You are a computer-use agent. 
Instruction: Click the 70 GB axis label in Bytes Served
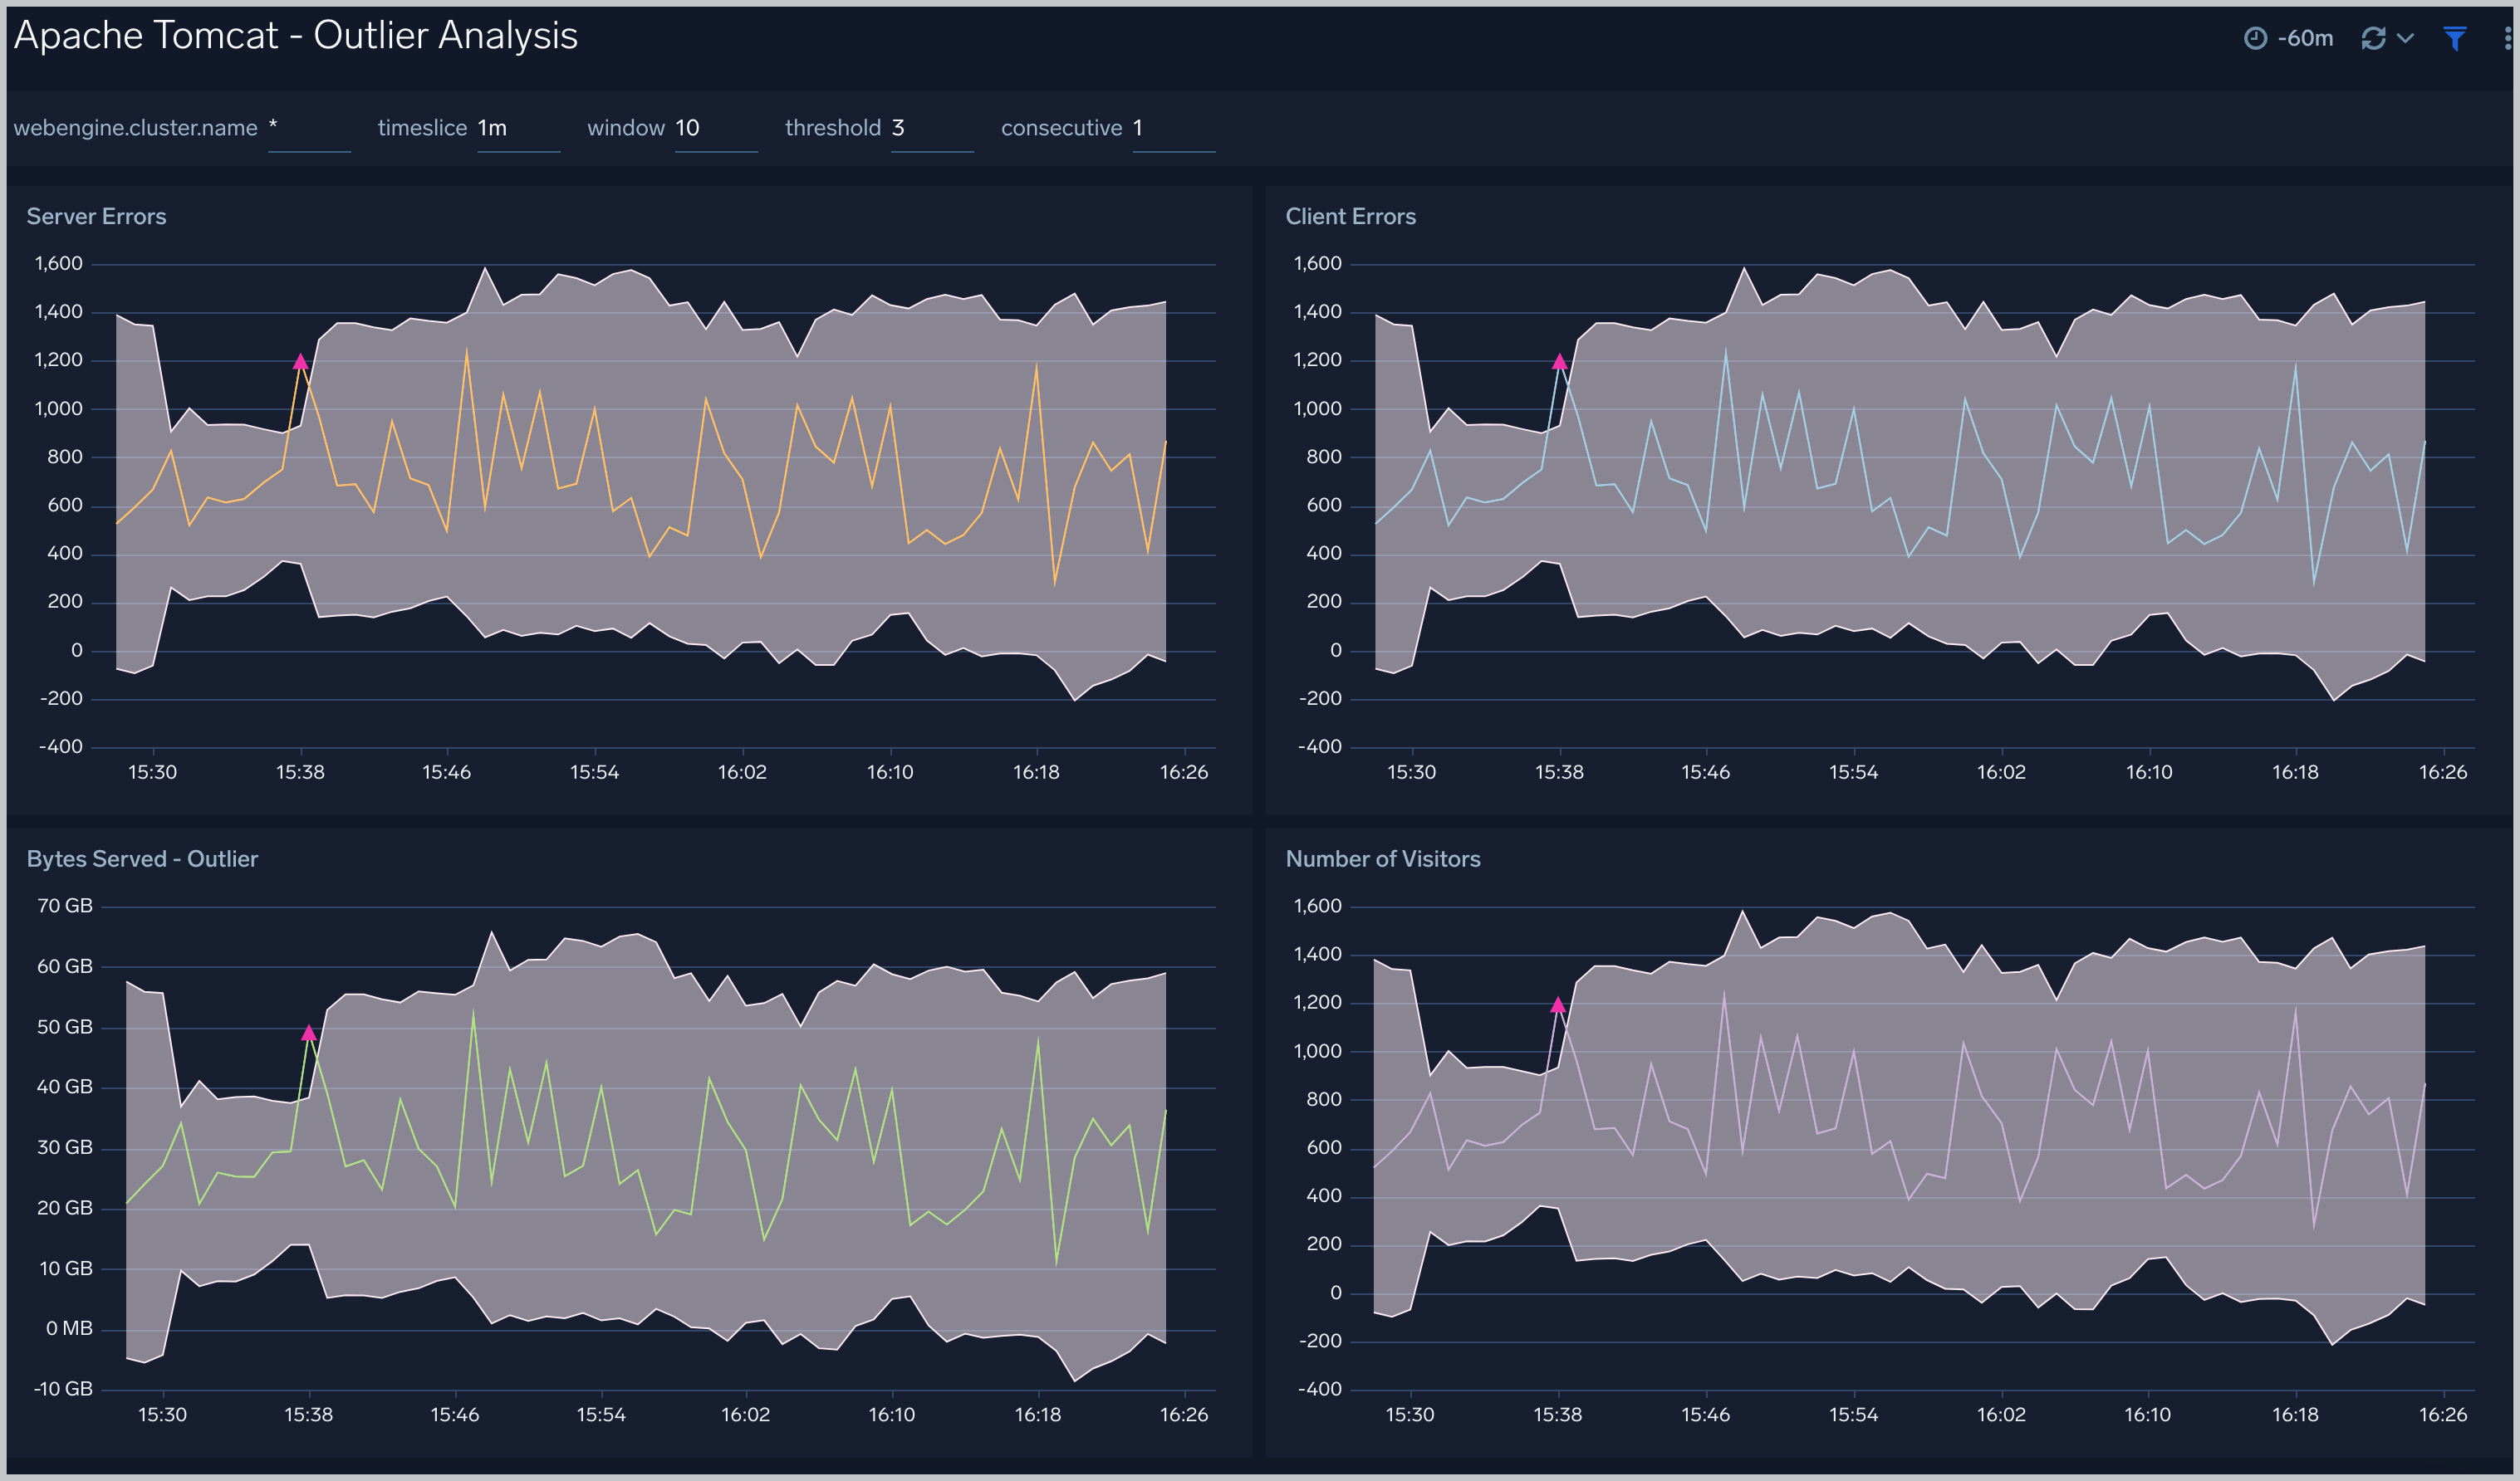click(65, 907)
